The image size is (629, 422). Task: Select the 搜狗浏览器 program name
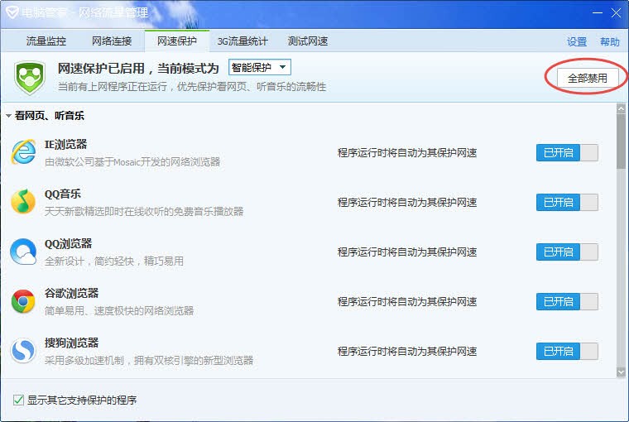click(x=71, y=343)
